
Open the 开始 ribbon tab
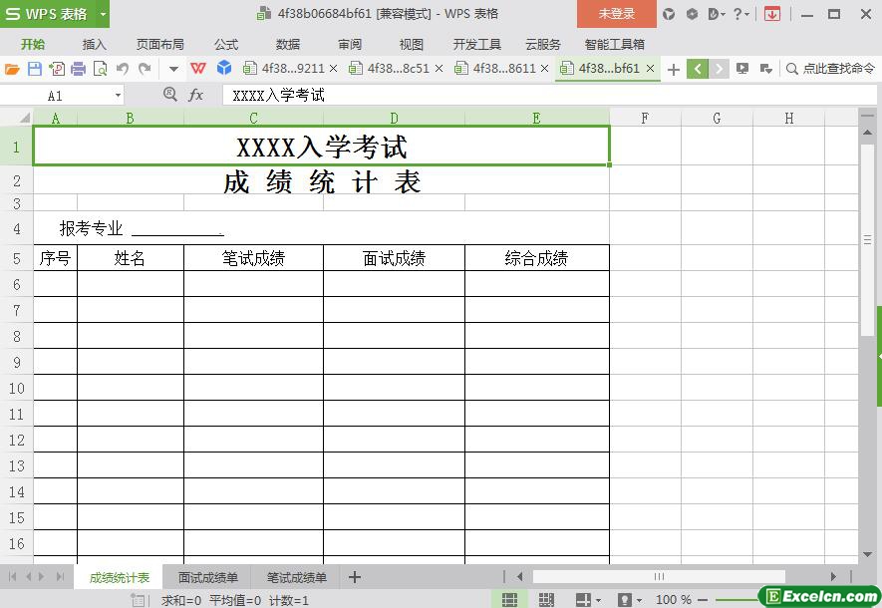(x=33, y=44)
